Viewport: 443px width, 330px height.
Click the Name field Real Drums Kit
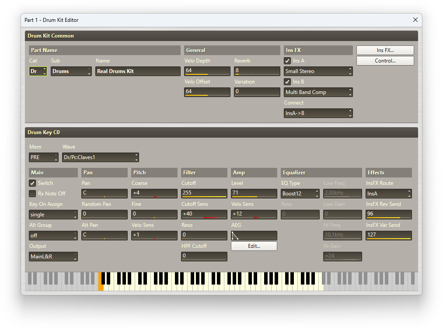(x=137, y=71)
